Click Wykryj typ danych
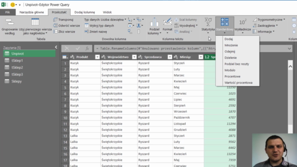The height and width of the screenshot is (167, 297). click(99, 26)
